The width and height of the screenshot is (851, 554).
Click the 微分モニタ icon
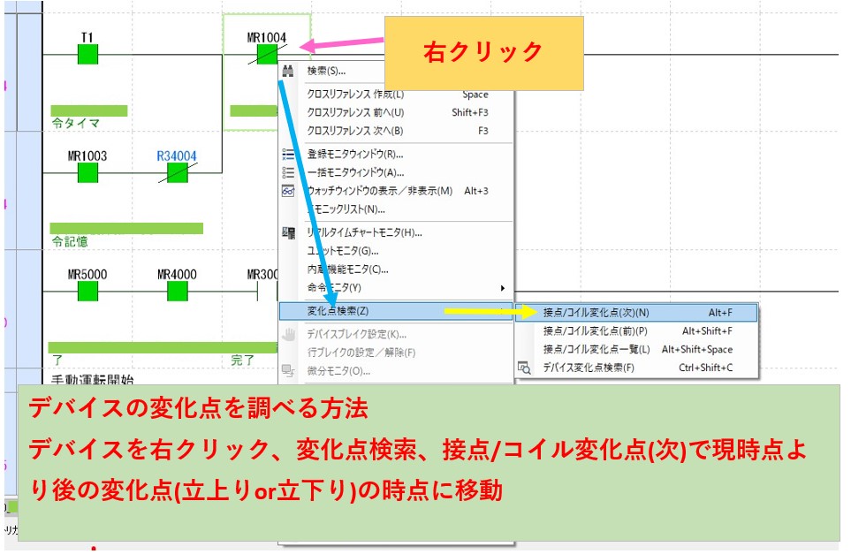287,371
